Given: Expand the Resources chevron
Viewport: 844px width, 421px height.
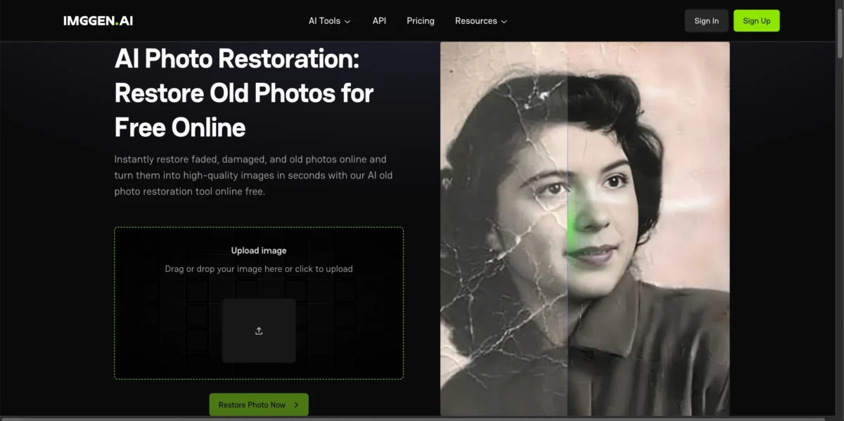Looking at the screenshot, I should [x=504, y=21].
